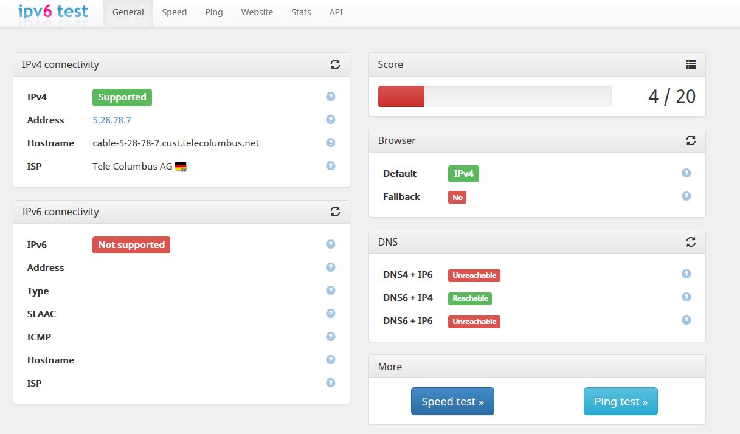740x434 pixels.
Task: Open the 5.28.78.7 address link
Action: 112,120
